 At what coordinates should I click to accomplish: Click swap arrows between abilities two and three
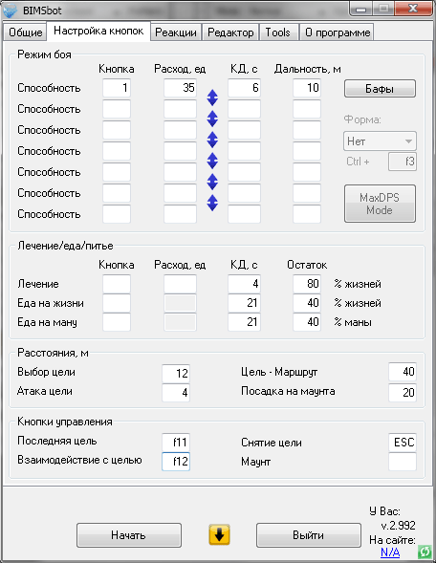(x=212, y=119)
